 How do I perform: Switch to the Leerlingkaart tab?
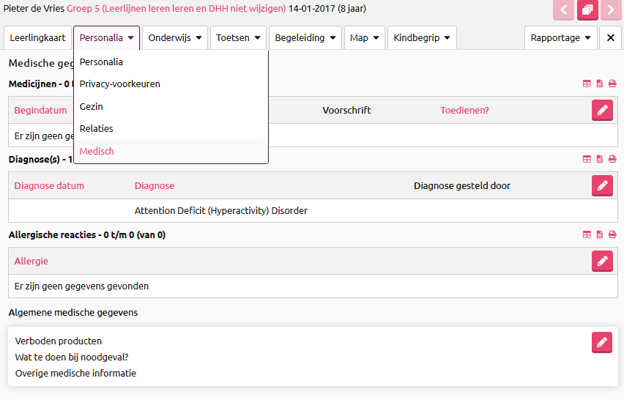click(37, 38)
